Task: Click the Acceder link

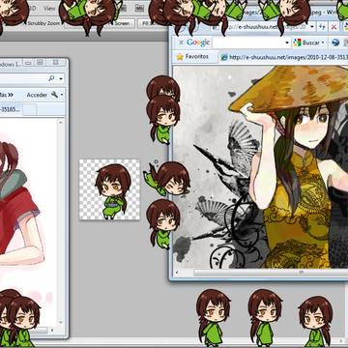Action: pyautogui.click(x=37, y=95)
